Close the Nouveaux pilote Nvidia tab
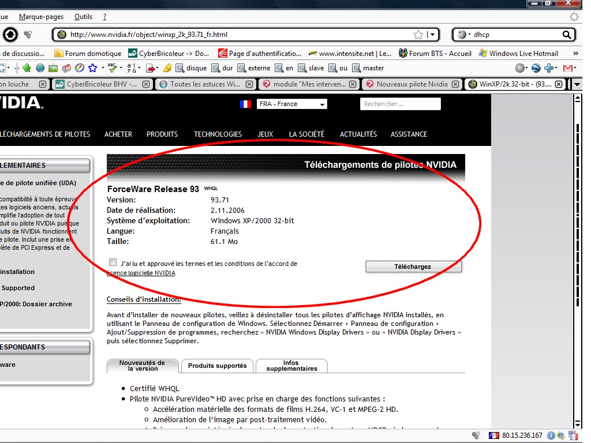This screenshot has width=591, height=443. tap(455, 84)
